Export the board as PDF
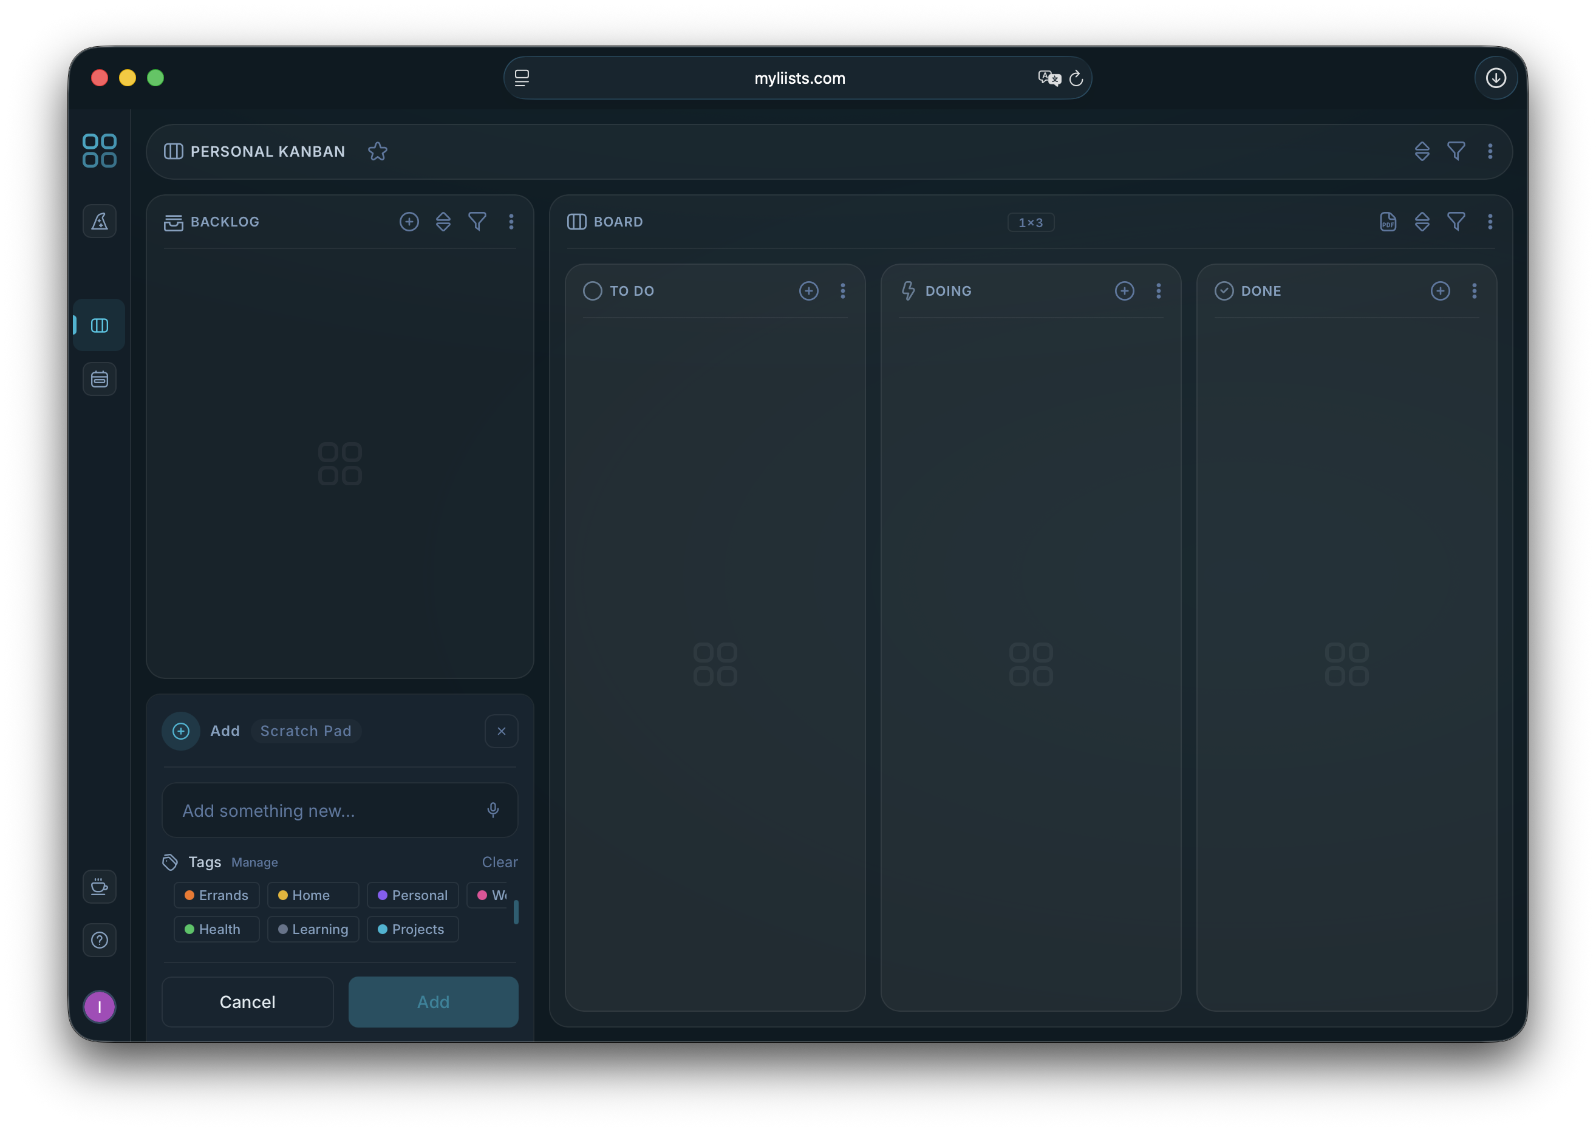1596x1132 pixels. coord(1388,222)
